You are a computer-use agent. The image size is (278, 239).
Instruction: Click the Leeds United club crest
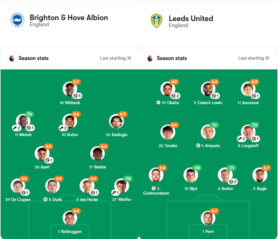[x=156, y=20]
